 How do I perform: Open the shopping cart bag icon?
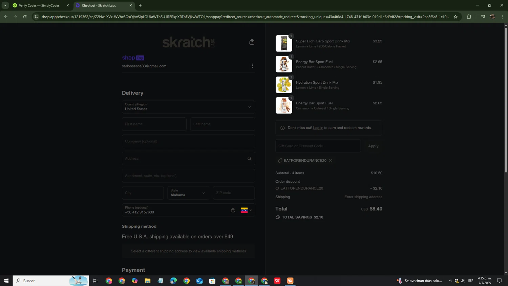click(x=252, y=42)
